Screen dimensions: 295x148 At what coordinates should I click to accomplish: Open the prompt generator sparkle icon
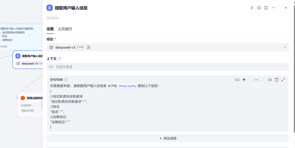(x=244, y=80)
